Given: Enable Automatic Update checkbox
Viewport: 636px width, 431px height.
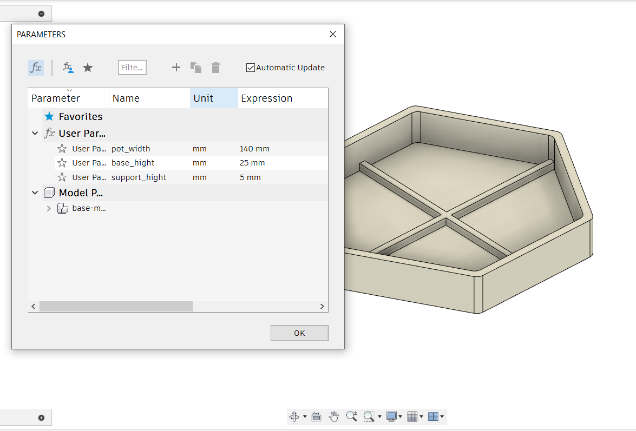Looking at the screenshot, I should pyautogui.click(x=250, y=67).
